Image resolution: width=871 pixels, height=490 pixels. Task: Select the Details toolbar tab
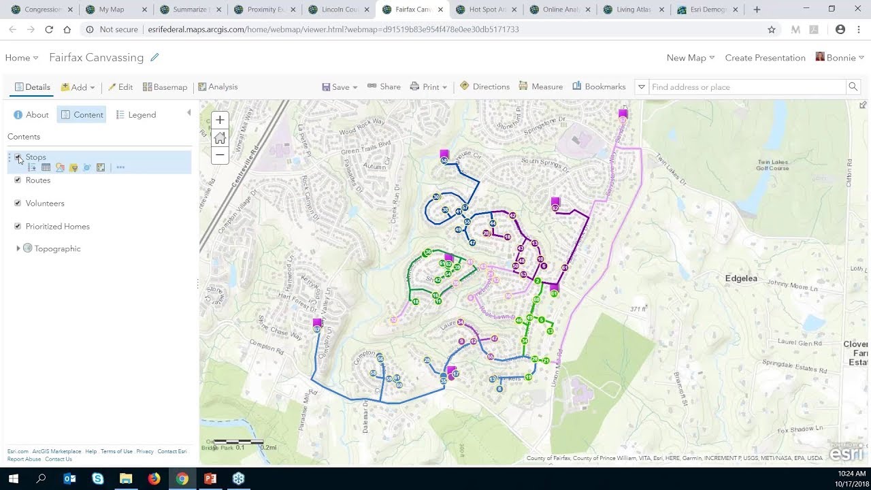tap(33, 87)
